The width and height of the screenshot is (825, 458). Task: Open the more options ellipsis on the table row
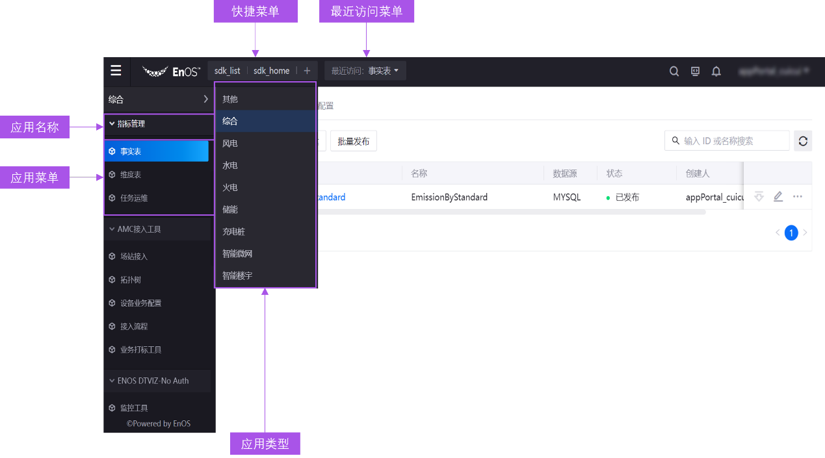(x=798, y=196)
